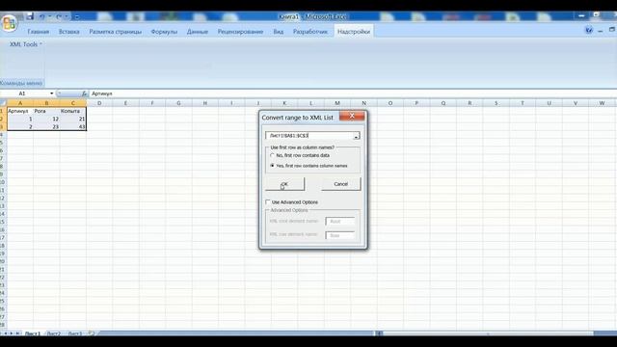Click the Save icon in quick access toolbar
This screenshot has height=347, width=617.
tap(30, 16)
